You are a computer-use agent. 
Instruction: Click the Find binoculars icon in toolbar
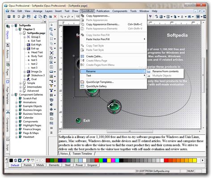[50, 16]
